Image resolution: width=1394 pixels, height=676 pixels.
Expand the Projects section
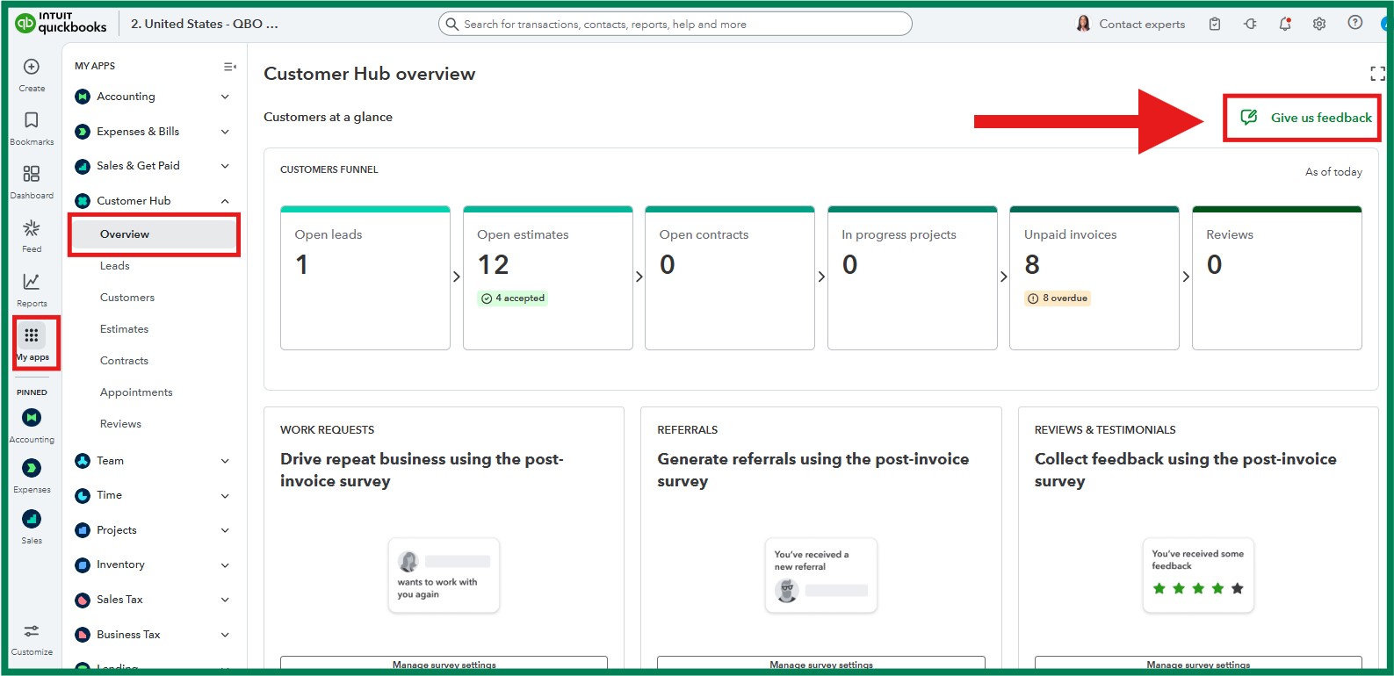155,530
